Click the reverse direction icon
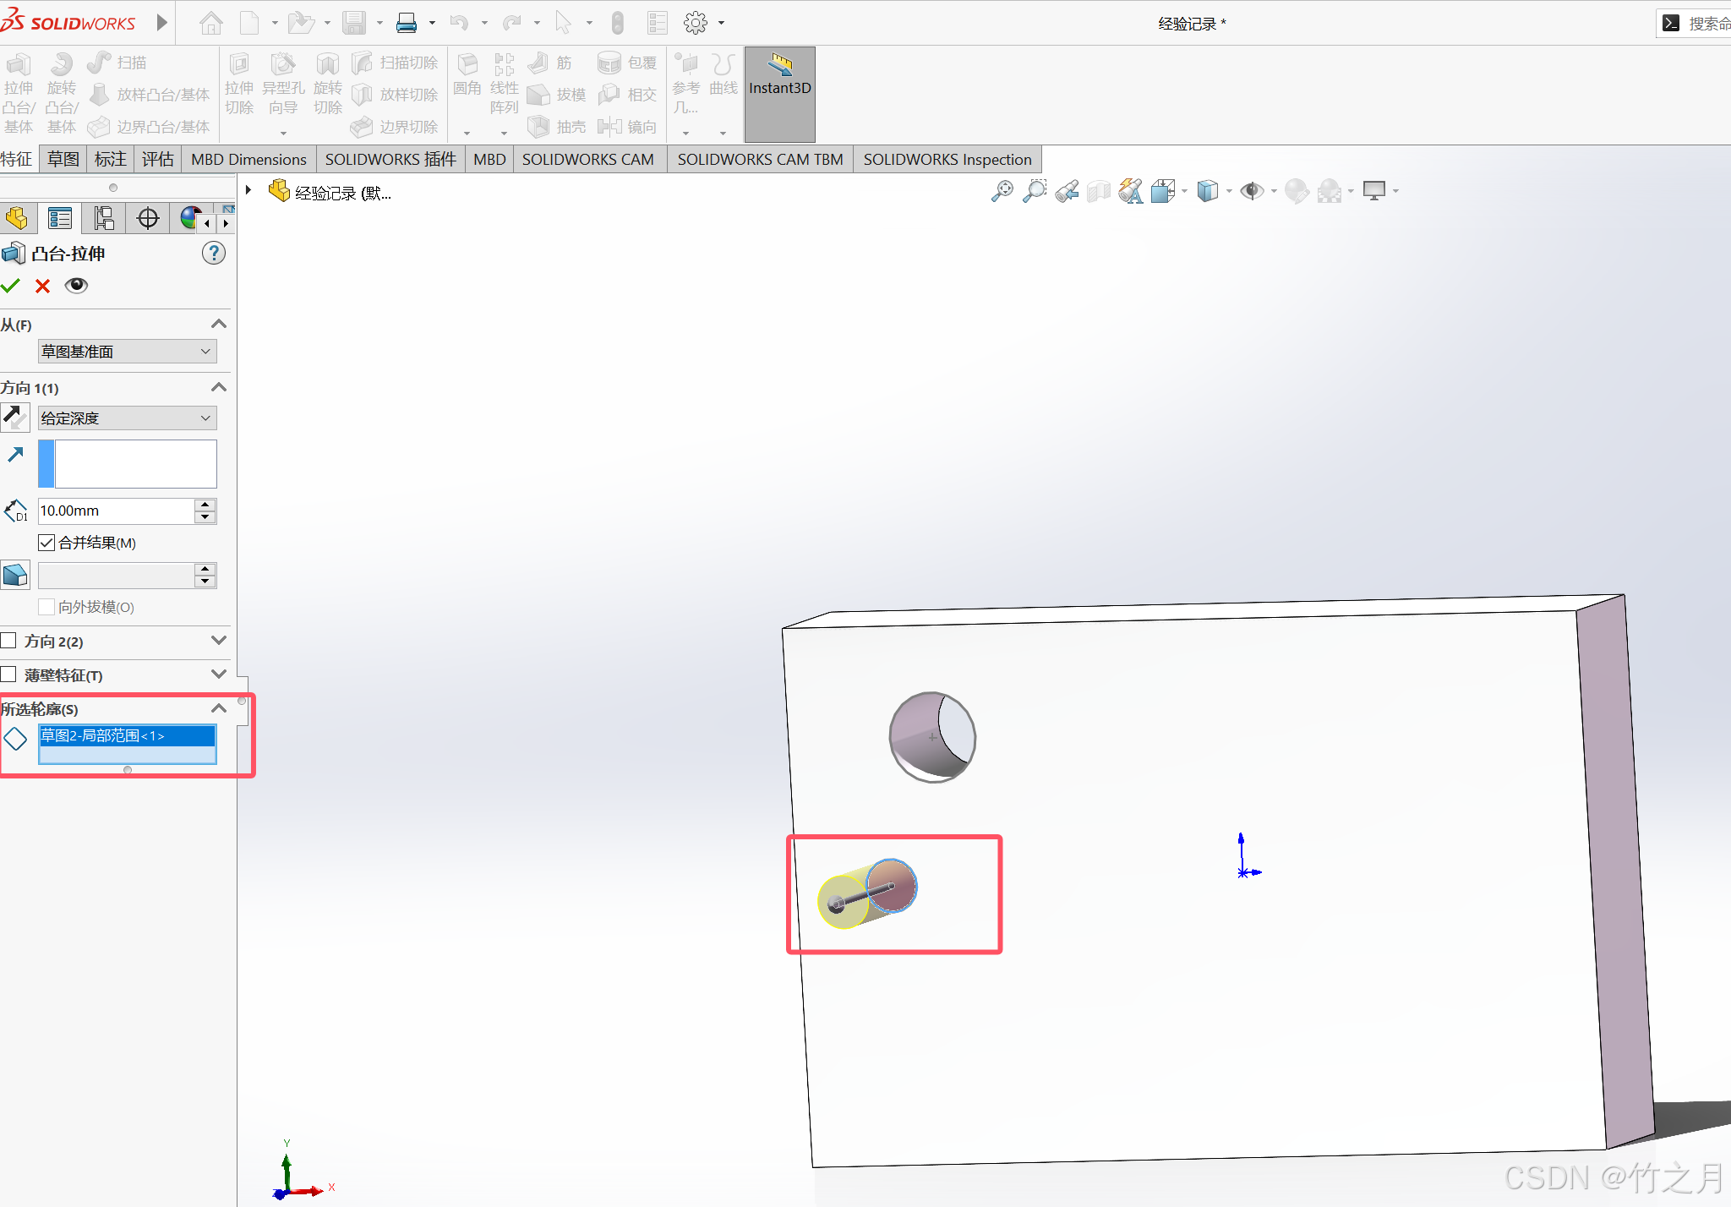Image resolution: width=1731 pixels, height=1207 pixels. [15, 418]
